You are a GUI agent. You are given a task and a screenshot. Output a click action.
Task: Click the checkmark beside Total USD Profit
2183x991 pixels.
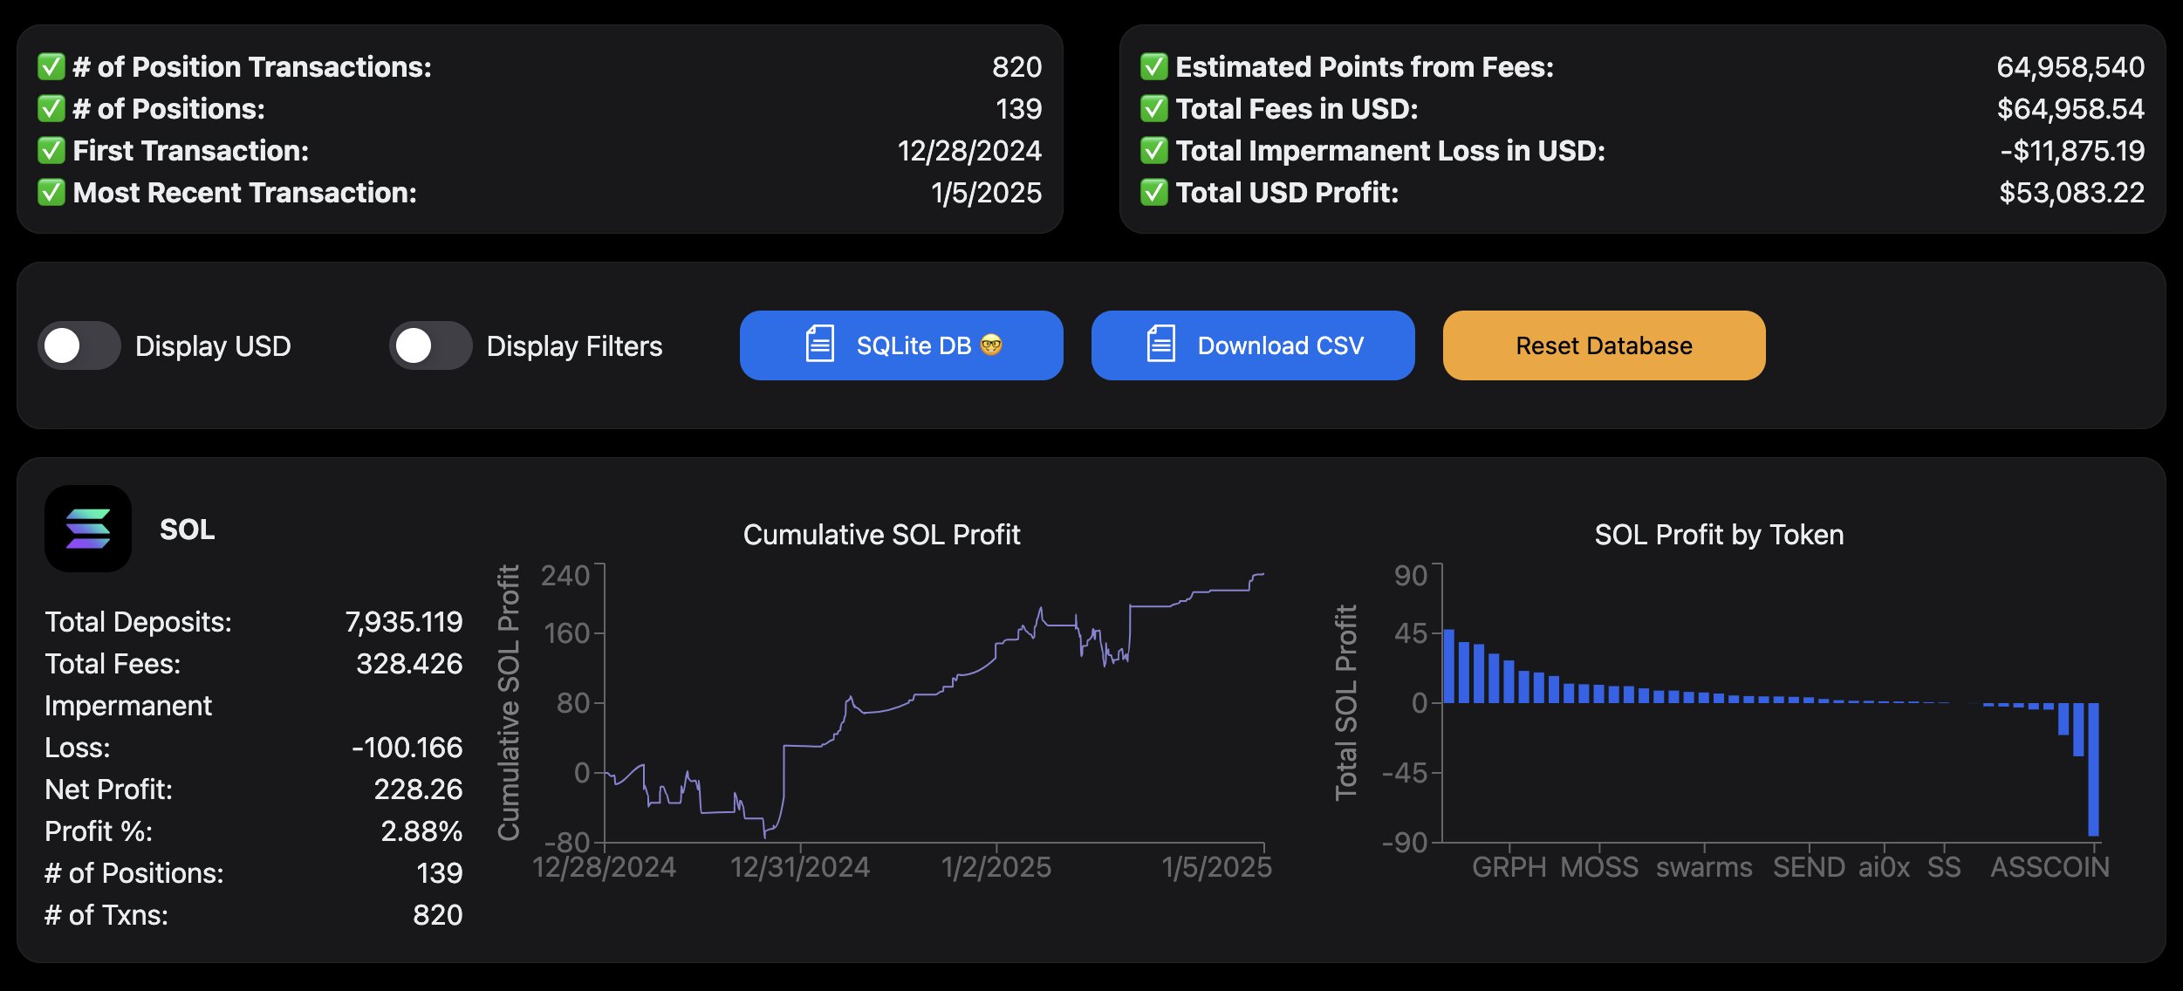coord(1154,193)
